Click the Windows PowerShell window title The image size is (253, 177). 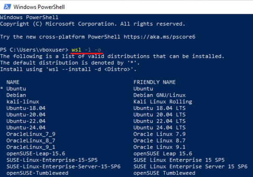(x=39, y=7)
